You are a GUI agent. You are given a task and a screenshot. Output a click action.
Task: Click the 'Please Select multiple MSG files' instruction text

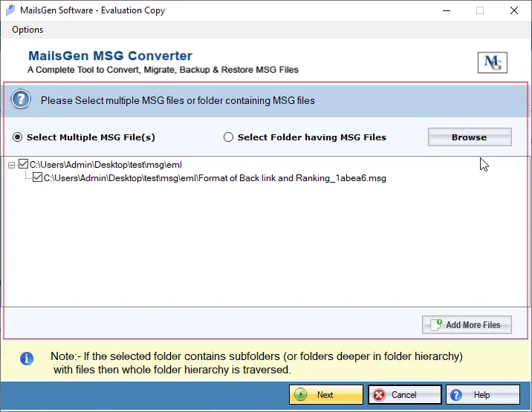click(178, 101)
